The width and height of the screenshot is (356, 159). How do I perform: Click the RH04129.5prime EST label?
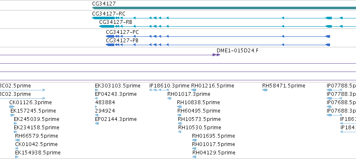coord(214,152)
